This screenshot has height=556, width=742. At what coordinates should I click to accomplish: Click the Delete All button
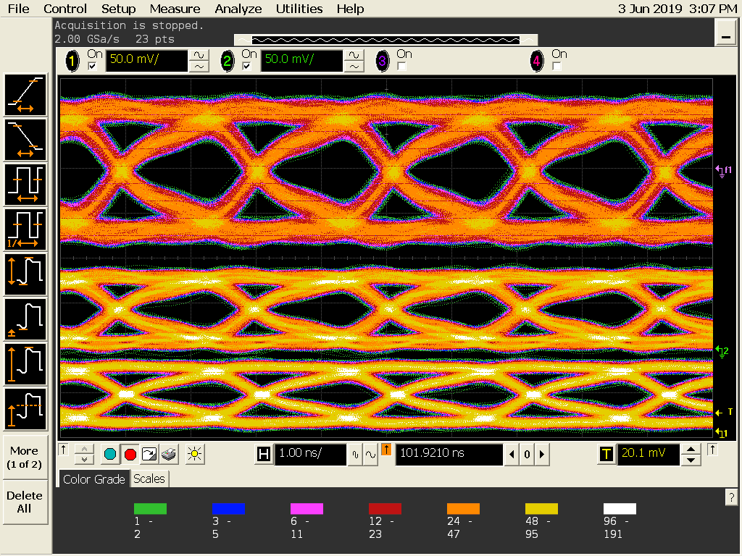(25, 502)
